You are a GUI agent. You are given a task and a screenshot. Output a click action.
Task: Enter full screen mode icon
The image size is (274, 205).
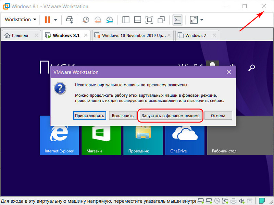[149, 20]
